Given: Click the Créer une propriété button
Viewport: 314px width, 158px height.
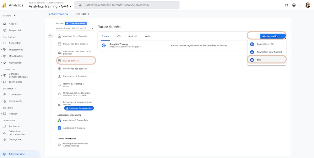Looking at the screenshot, I should [76, 24].
